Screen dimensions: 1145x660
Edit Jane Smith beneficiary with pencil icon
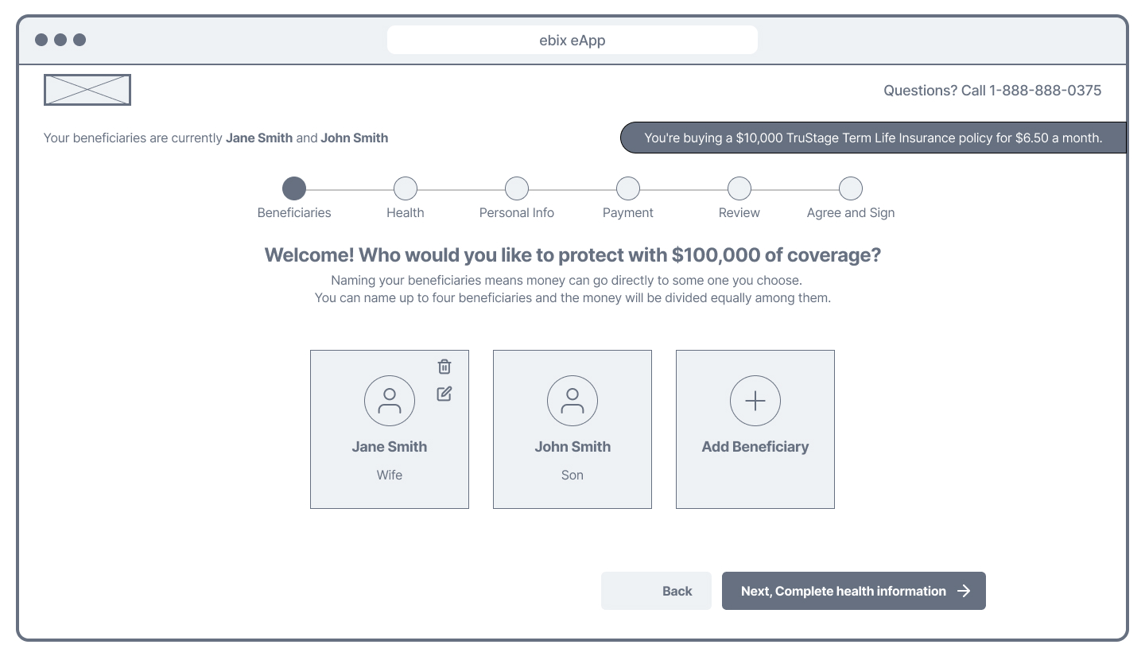(x=444, y=394)
